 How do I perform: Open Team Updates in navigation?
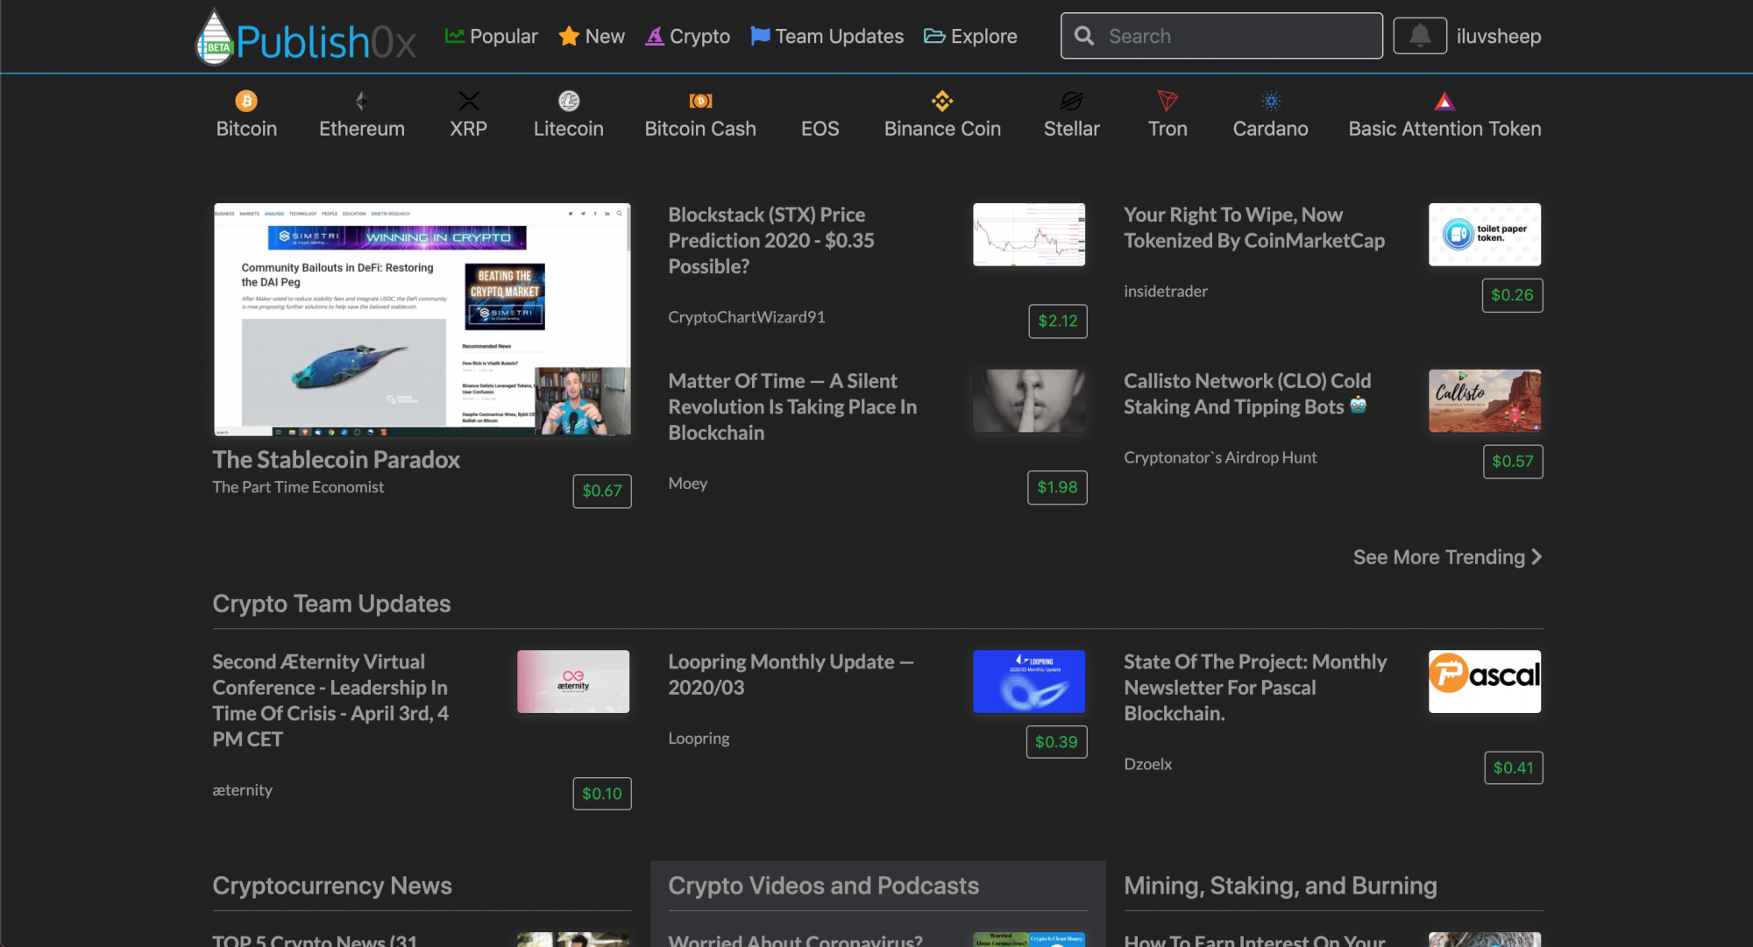pos(827,36)
